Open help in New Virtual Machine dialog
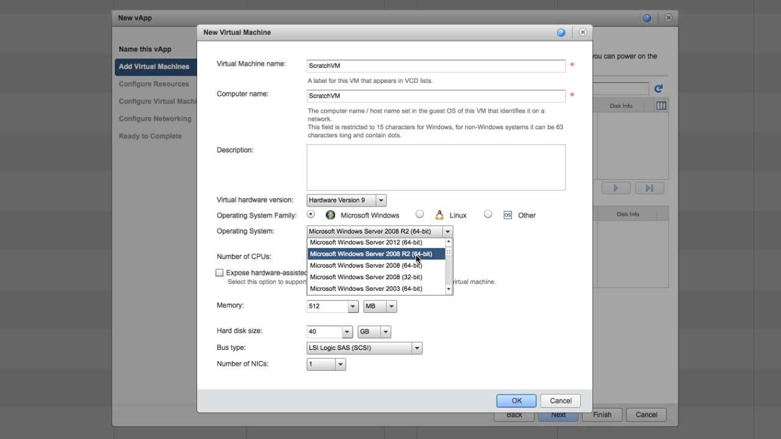This screenshot has width=781, height=439. [561, 32]
